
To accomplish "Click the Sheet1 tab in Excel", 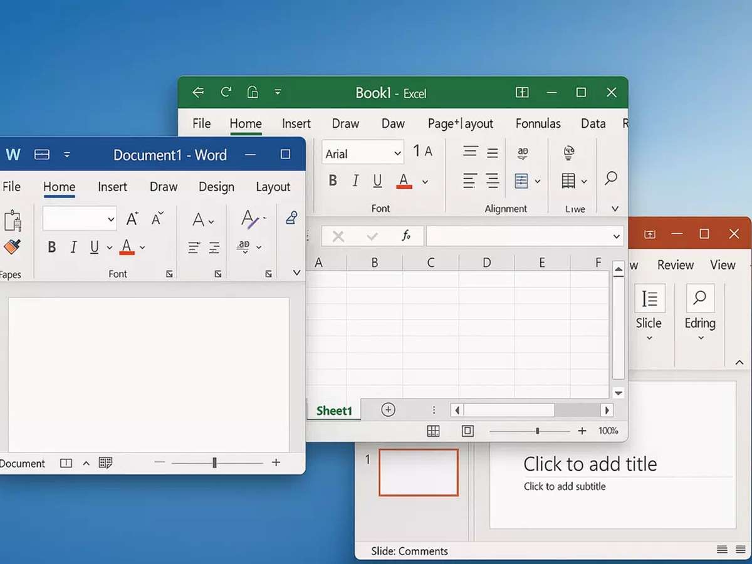I will click(334, 411).
